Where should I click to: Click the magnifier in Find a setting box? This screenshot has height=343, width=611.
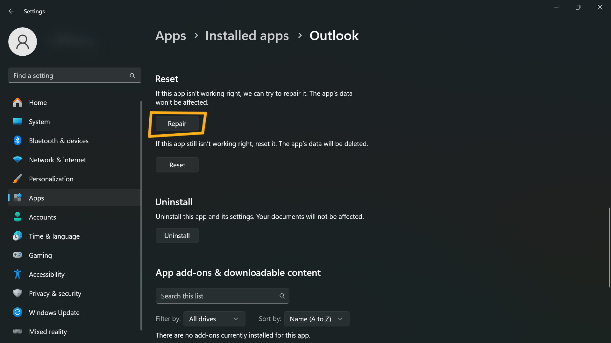click(x=132, y=76)
